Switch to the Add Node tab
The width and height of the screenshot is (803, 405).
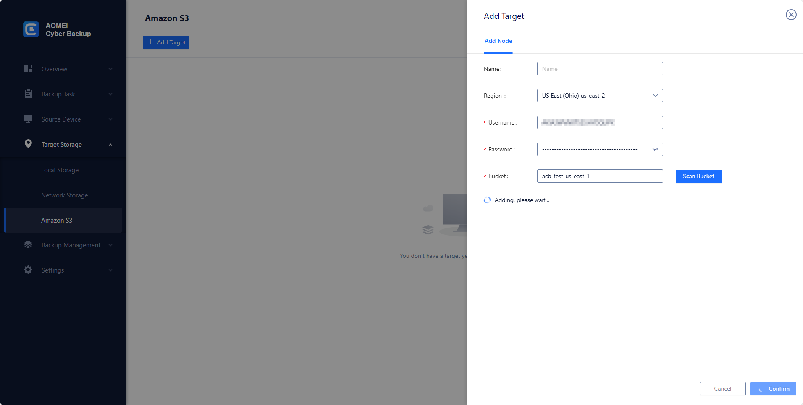(498, 41)
